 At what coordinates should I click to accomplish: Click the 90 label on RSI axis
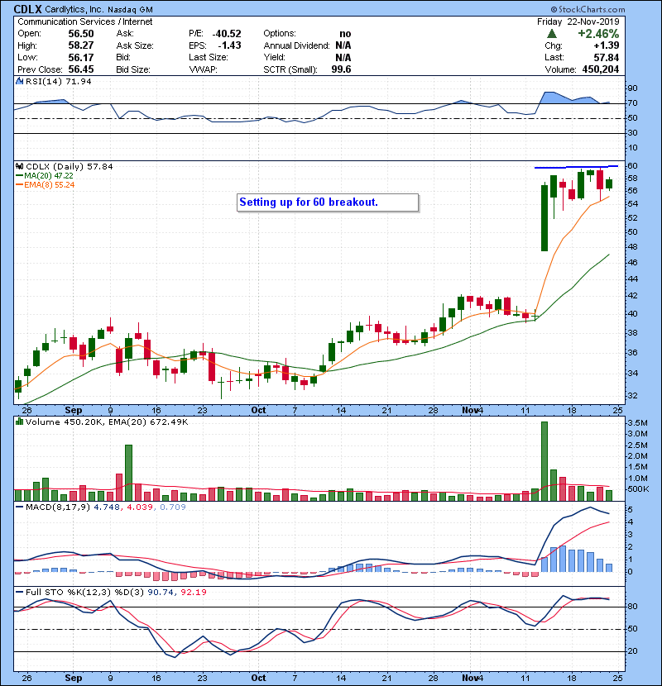click(632, 88)
